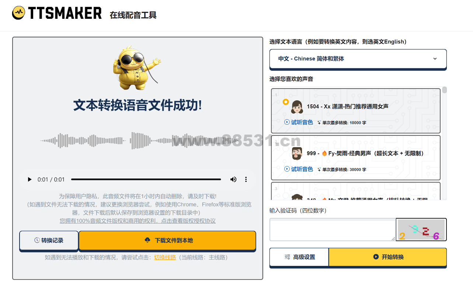Mute the audio player volume
473x281 pixels.
pyautogui.click(x=233, y=180)
